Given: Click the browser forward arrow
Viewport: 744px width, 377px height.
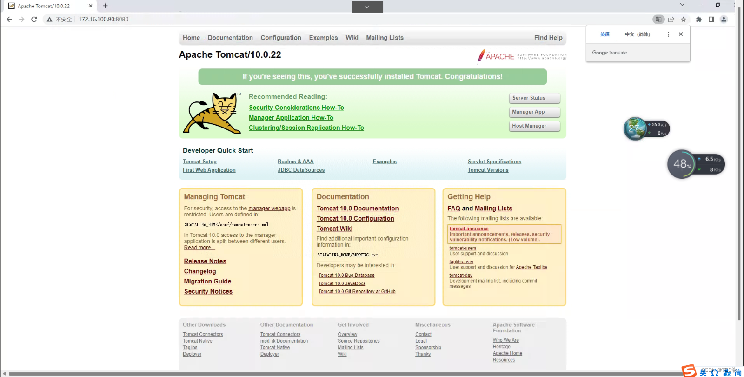Looking at the screenshot, I should pos(21,19).
